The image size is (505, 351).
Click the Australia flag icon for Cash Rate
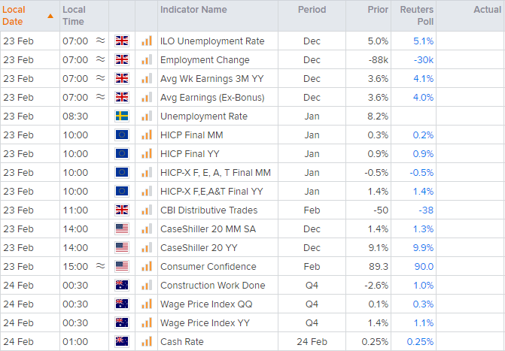pyautogui.click(x=122, y=342)
